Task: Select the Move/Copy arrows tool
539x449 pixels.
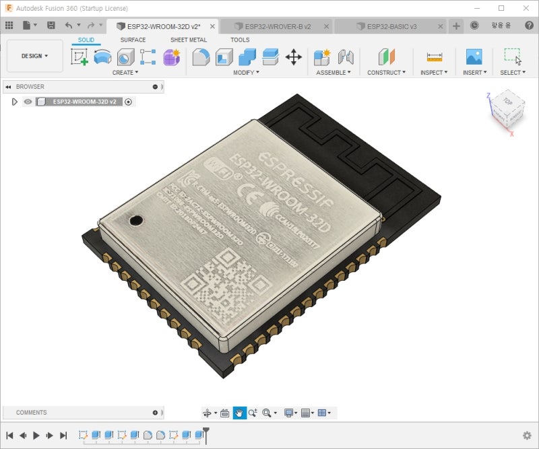Action: click(294, 57)
